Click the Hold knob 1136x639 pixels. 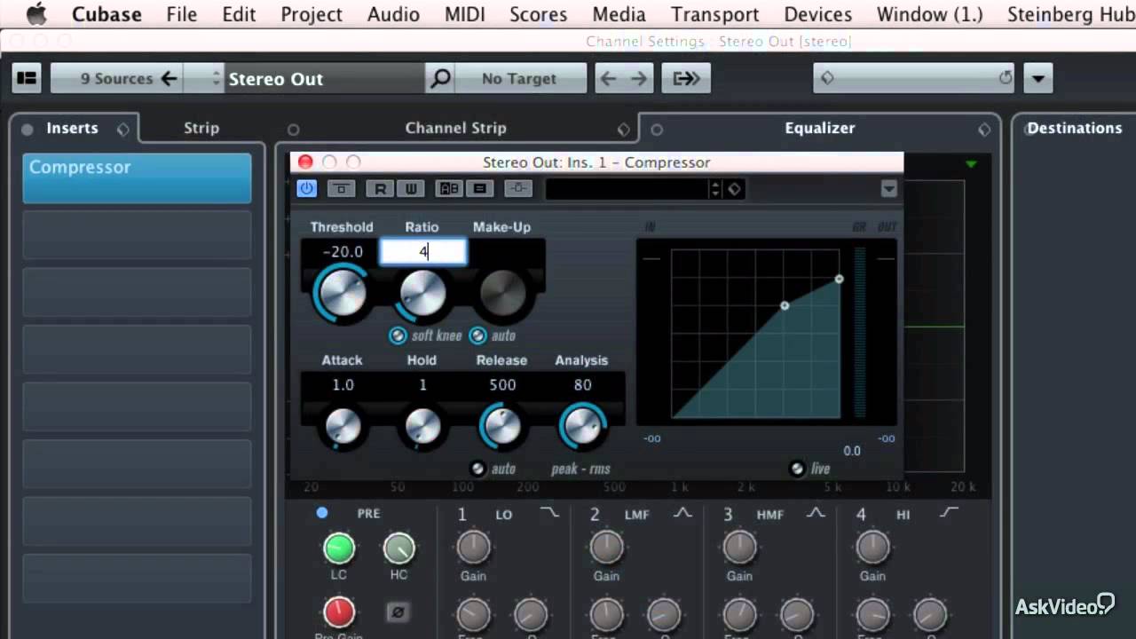click(422, 427)
